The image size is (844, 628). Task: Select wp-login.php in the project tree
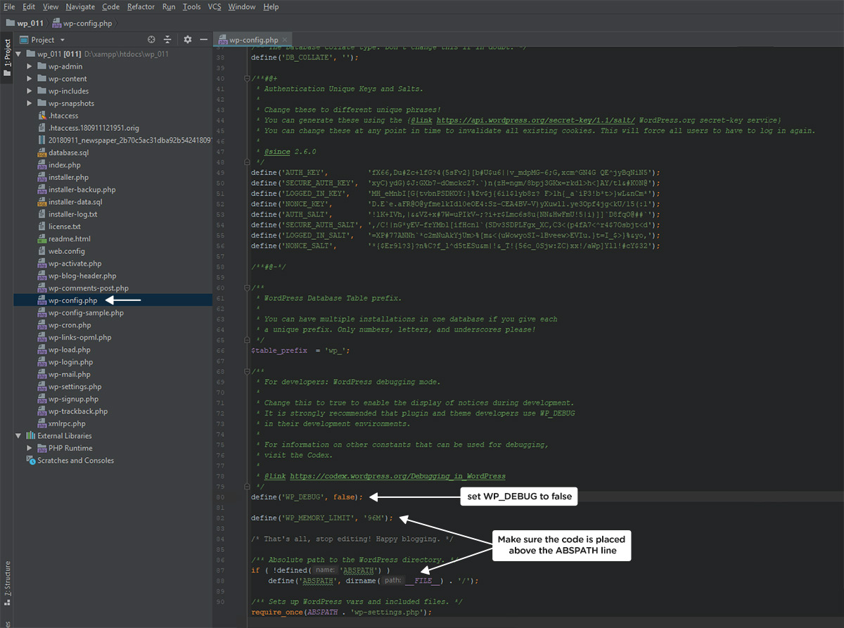70,362
